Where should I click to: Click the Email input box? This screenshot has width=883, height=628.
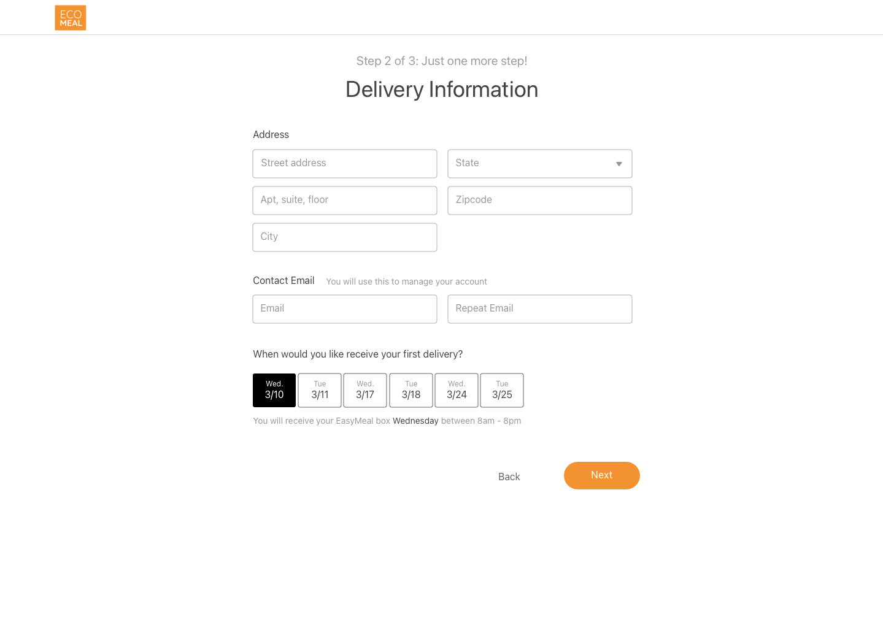click(345, 309)
